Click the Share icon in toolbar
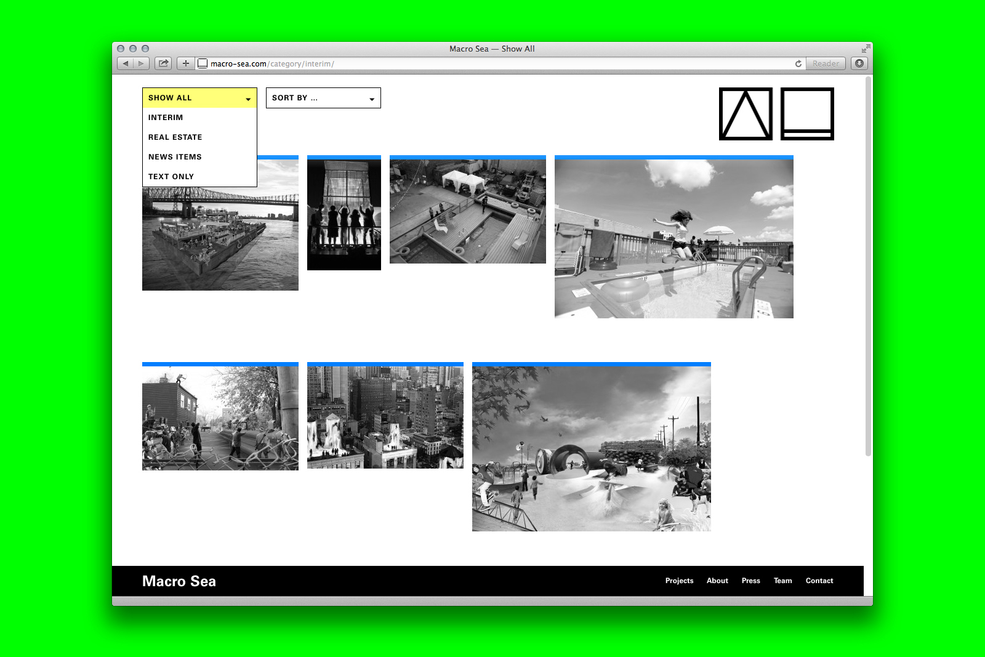The height and width of the screenshot is (657, 985). (163, 63)
